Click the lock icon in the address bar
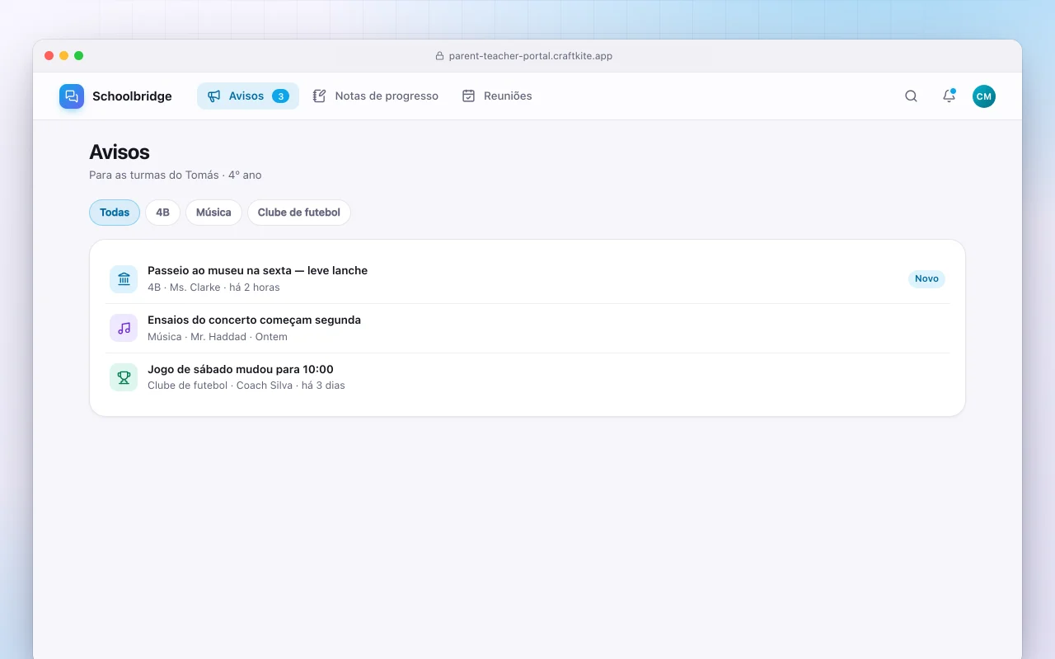This screenshot has width=1055, height=659. click(439, 56)
